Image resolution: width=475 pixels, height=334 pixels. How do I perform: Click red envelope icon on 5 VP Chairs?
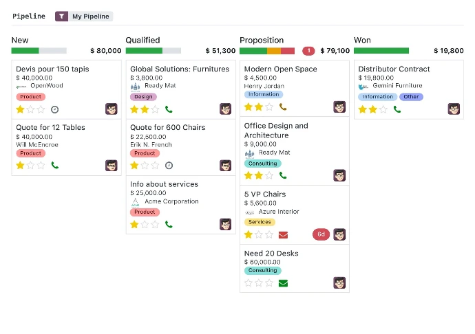coord(283,234)
